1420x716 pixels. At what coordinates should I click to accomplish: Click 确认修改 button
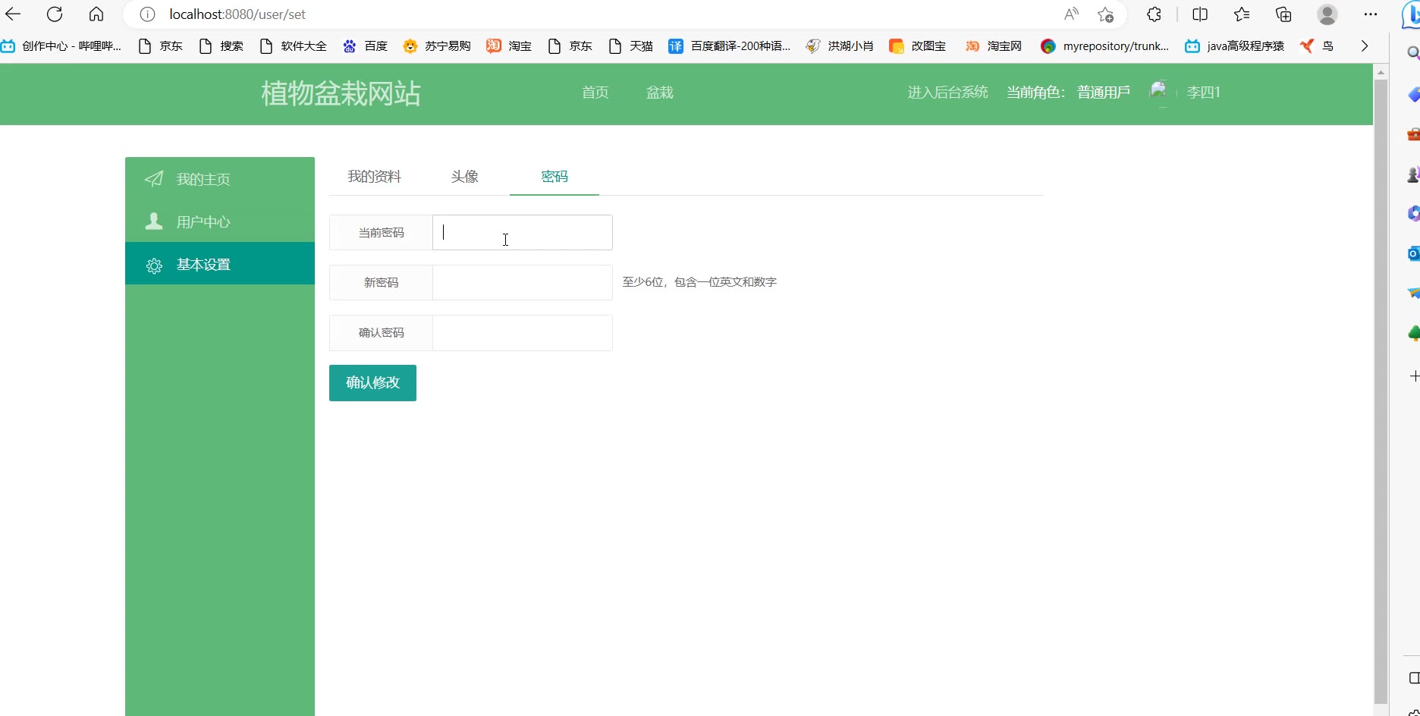[372, 383]
